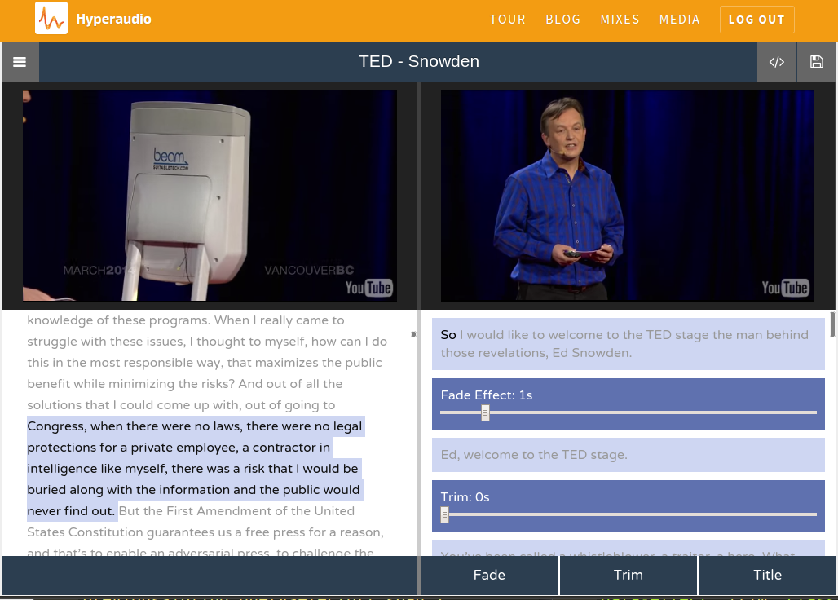
Task: Click the Hyperaudio waveform logo icon
Action: coord(51,18)
